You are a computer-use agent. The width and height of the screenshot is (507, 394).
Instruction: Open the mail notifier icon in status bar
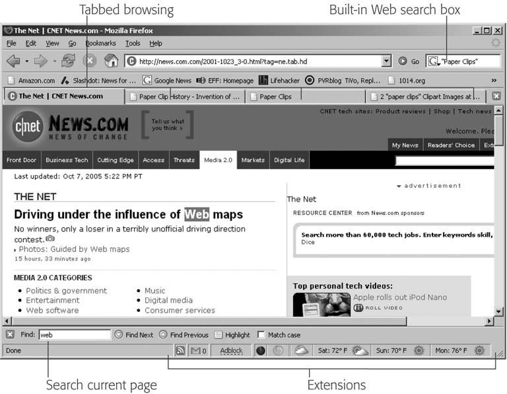pyautogui.click(x=197, y=350)
